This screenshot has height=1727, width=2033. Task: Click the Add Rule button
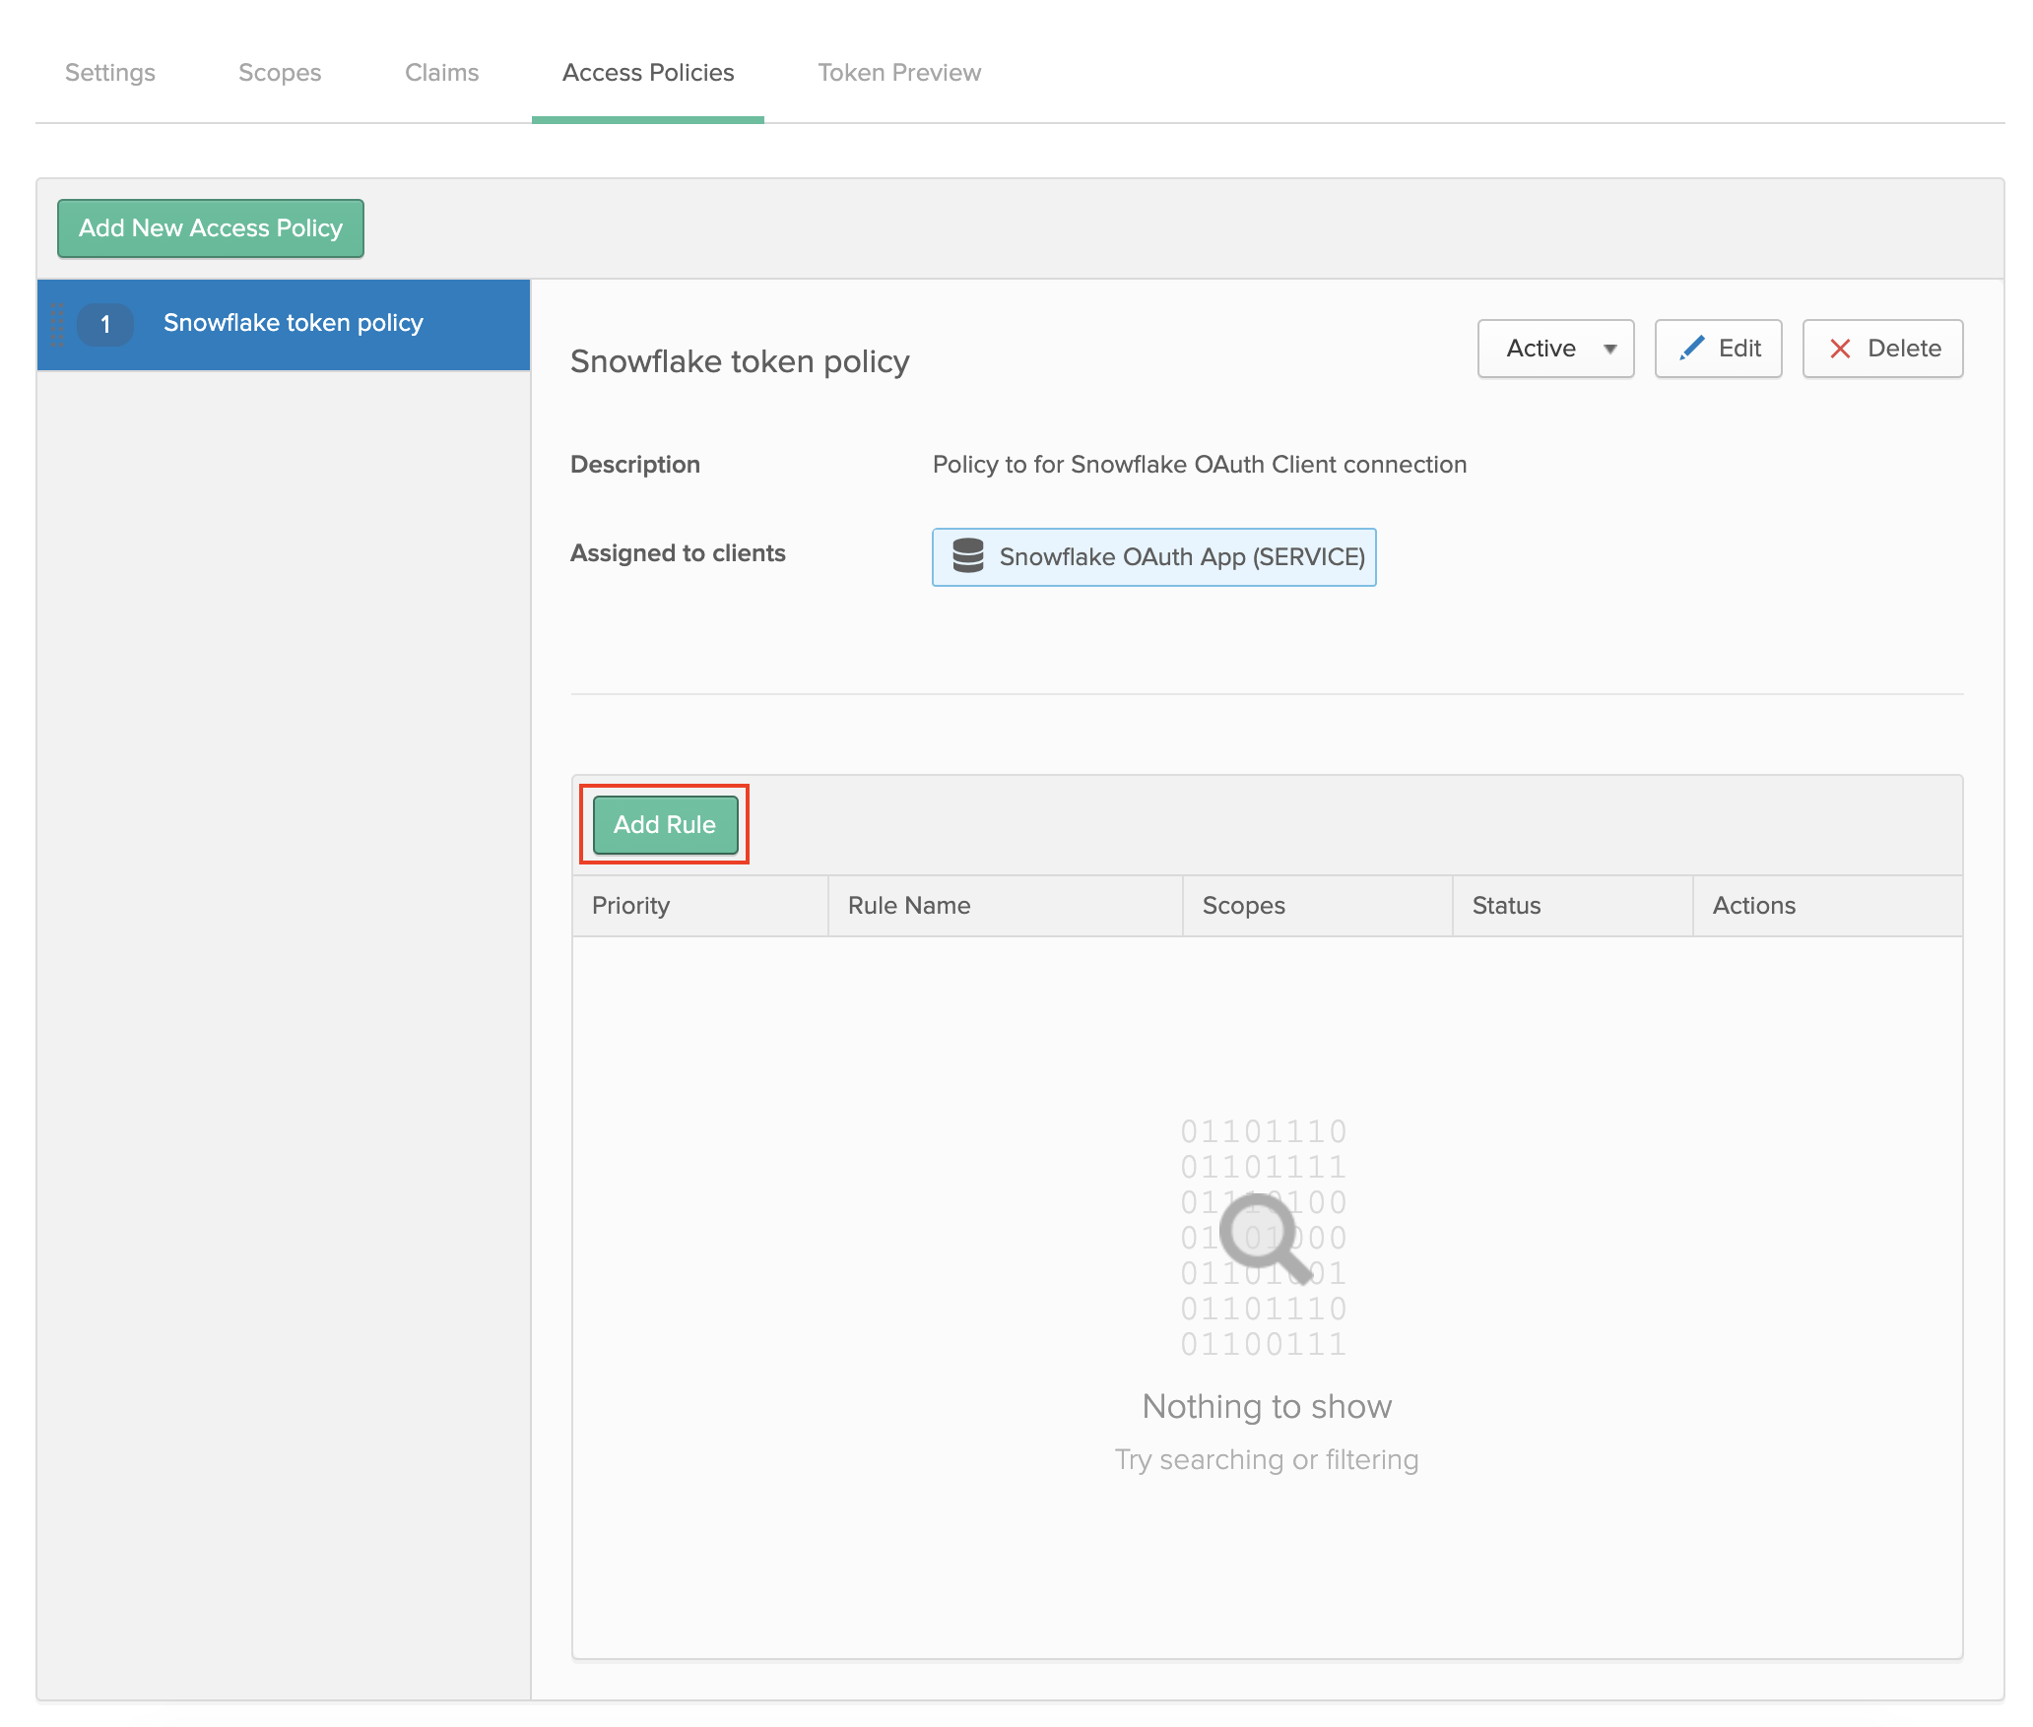coord(664,824)
